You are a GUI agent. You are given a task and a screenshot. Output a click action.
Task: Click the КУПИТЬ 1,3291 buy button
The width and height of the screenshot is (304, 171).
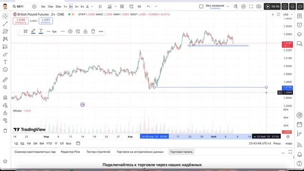[x=46, y=21]
